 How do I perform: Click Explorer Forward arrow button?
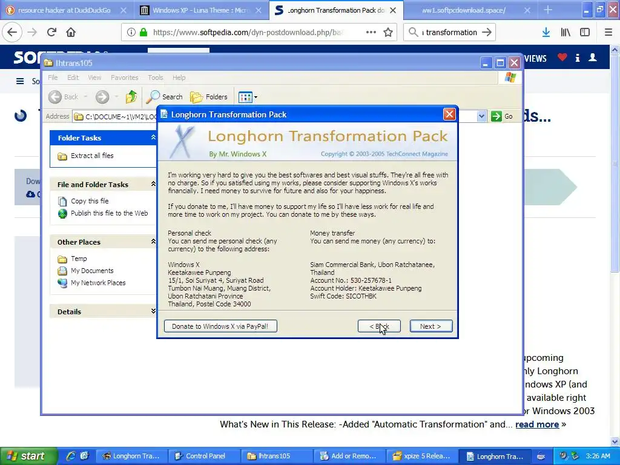102,96
